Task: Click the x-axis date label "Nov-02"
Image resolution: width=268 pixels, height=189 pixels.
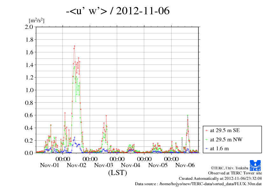Action: (x=76, y=165)
